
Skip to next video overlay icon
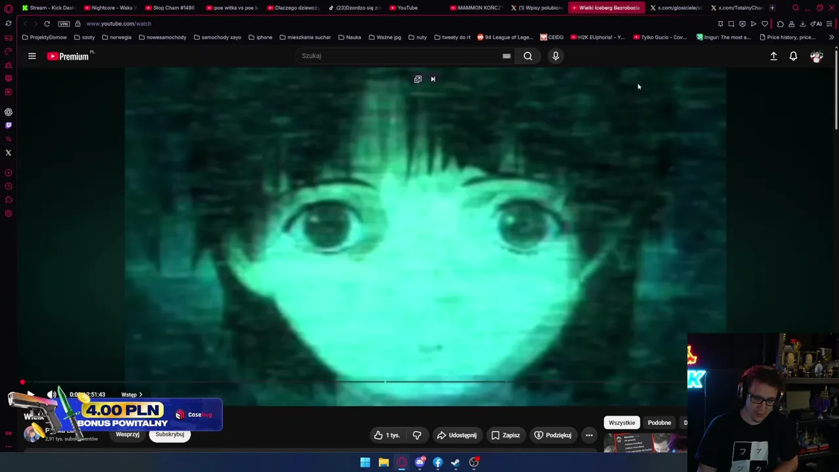tap(433, 79)
